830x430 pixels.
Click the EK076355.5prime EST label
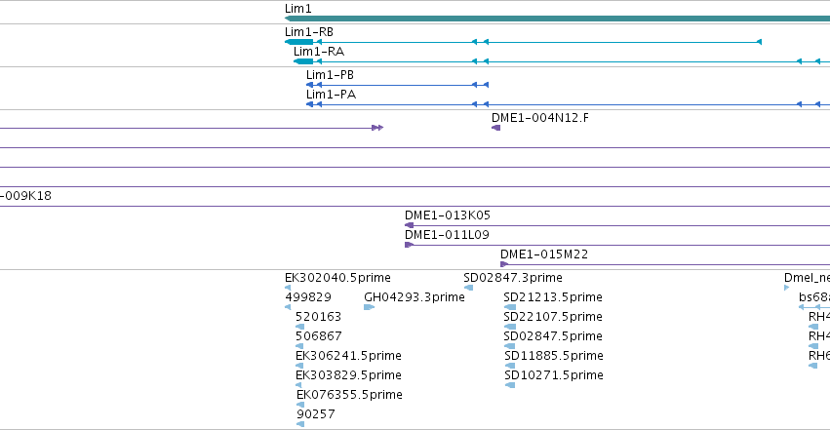click(x=349, y=395)
